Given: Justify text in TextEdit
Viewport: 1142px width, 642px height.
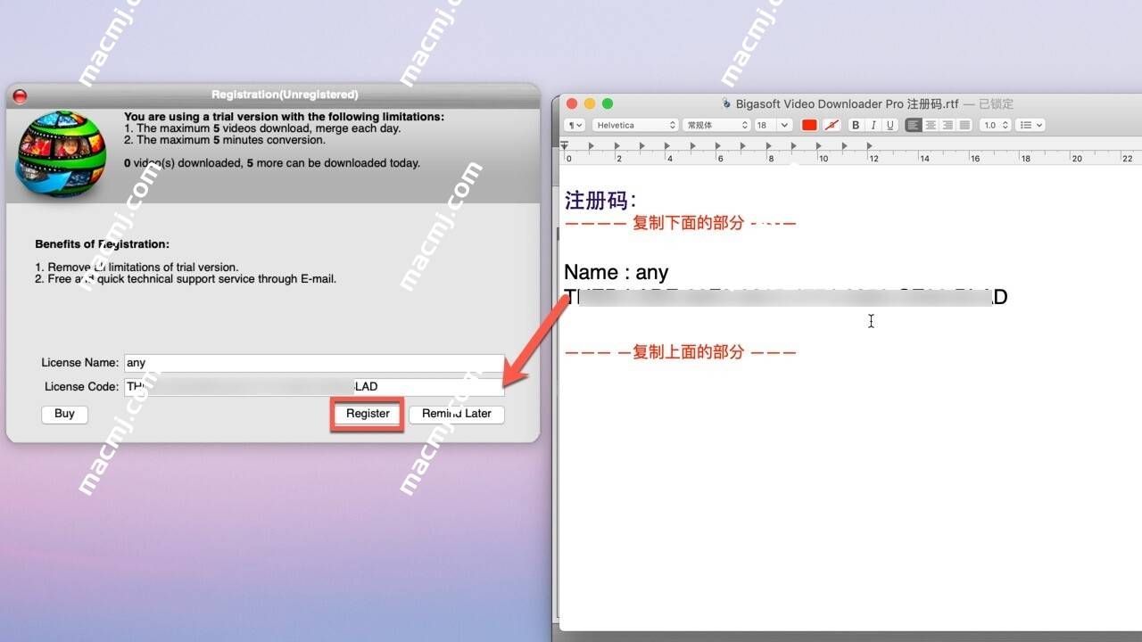Looking at the screenshot, I should click(964, 125).
